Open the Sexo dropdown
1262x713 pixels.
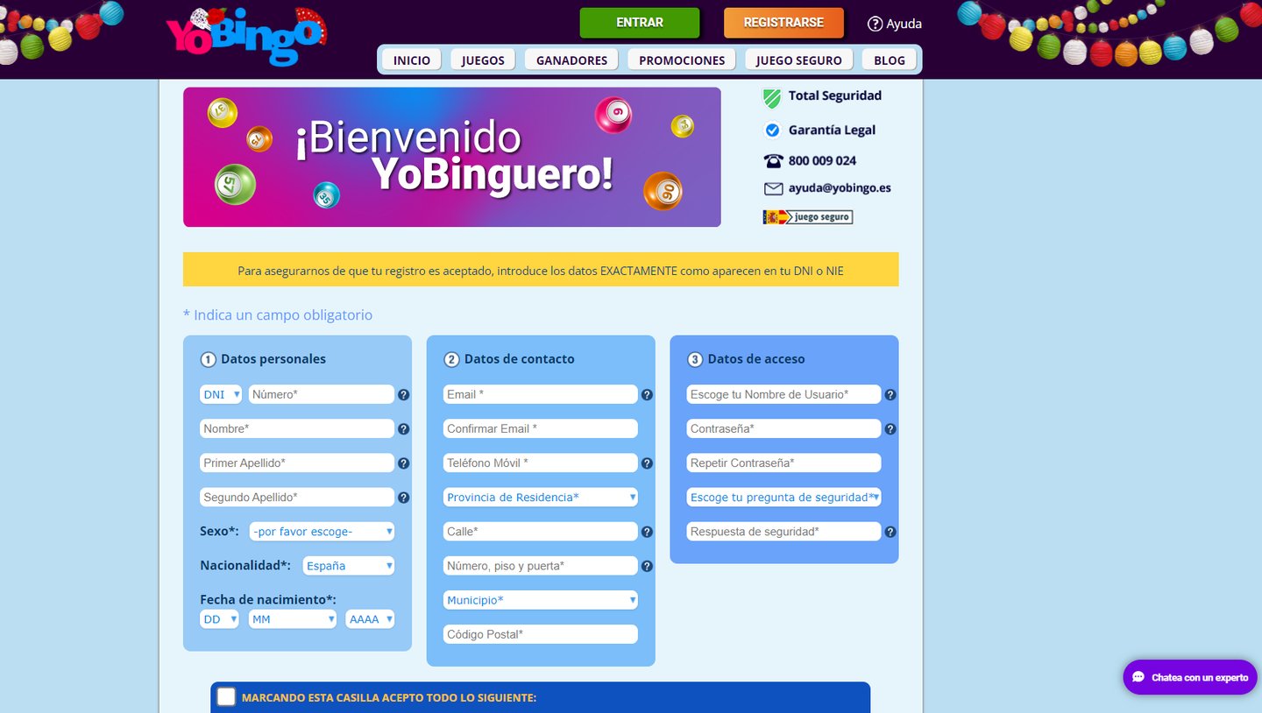[x=322, y=531]
